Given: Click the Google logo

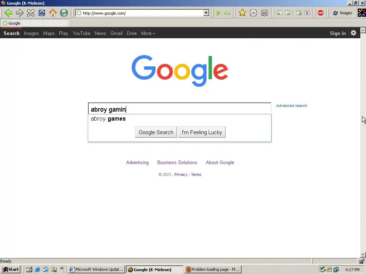Looking at the screenshot, I should click(x=180, y=71).
